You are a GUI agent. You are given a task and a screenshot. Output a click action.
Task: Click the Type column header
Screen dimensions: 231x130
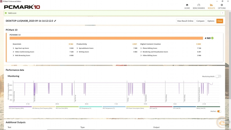tap(82, 127)
